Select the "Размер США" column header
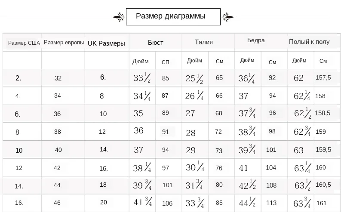The height and width of the screenshot is (219, 344). [24, 43]
